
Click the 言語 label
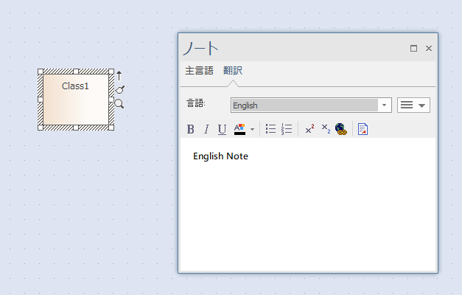(x=196, y=103)
